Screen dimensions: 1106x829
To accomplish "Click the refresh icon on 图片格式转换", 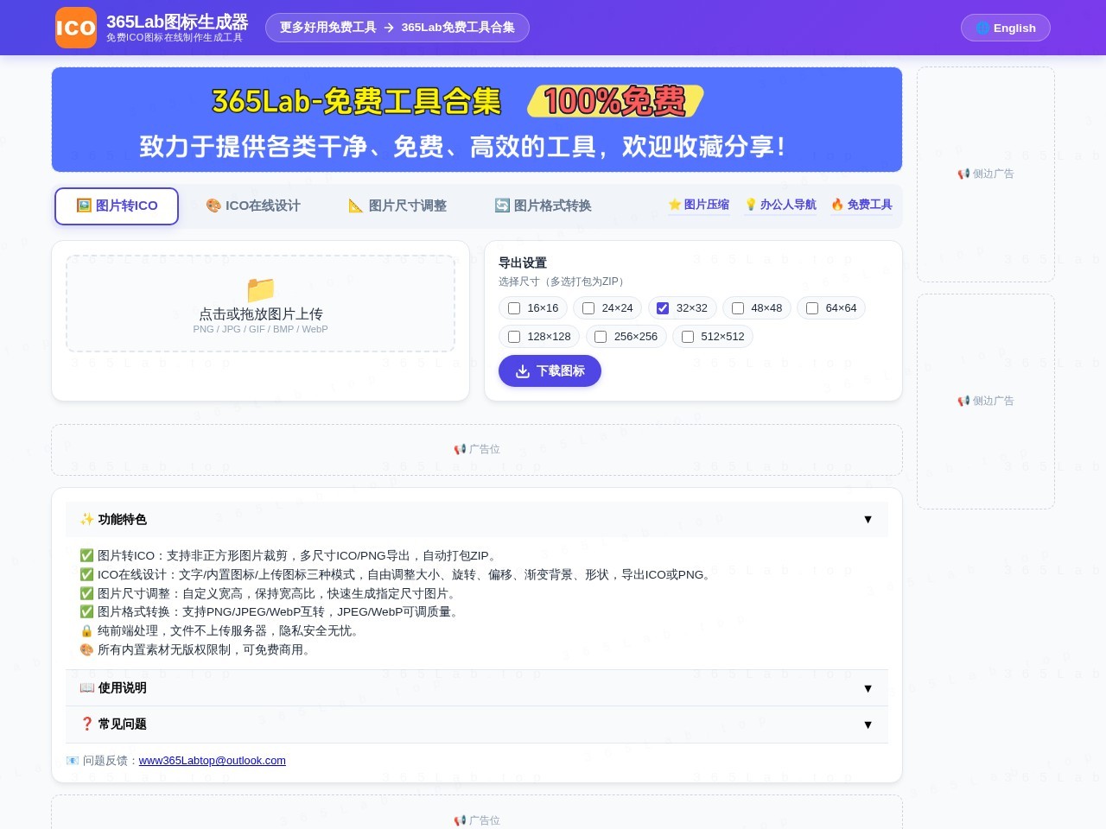I will click(502, 206).
